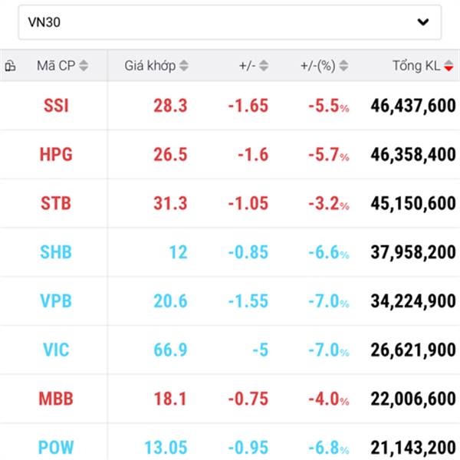Select VIC price value 66.9
The image size is (460, 460).
170,350
